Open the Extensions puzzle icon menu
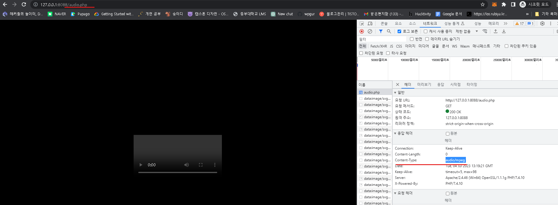Viewport: 558px width, 205px height. pos(504,4)
